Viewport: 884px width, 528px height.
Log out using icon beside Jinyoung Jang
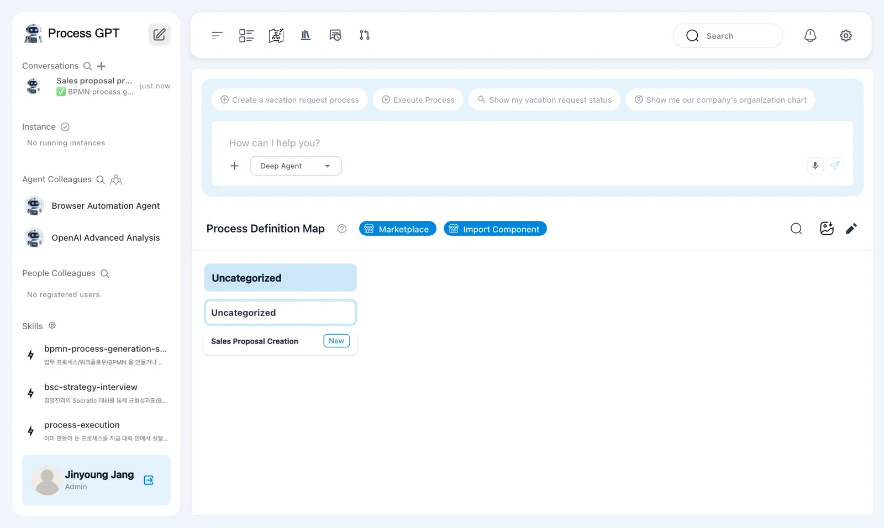pyautogui.click(x=149, y=480)
